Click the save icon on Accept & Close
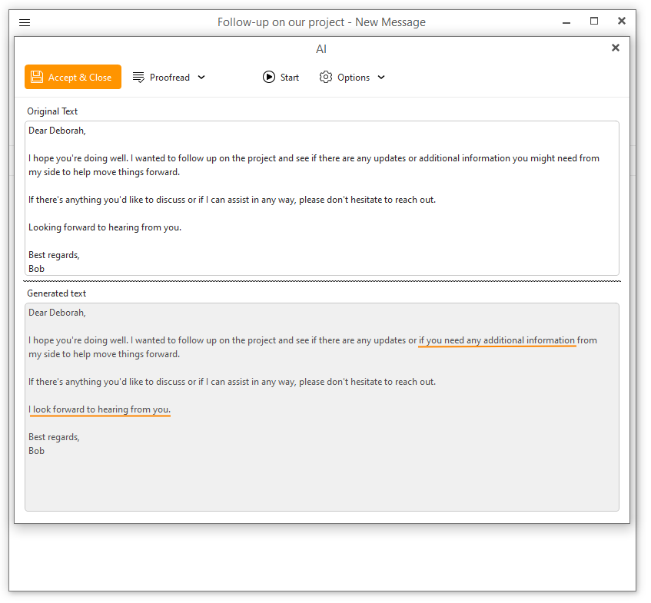The width and height of the screenshot is (651, 603). (x=37, y=77)
